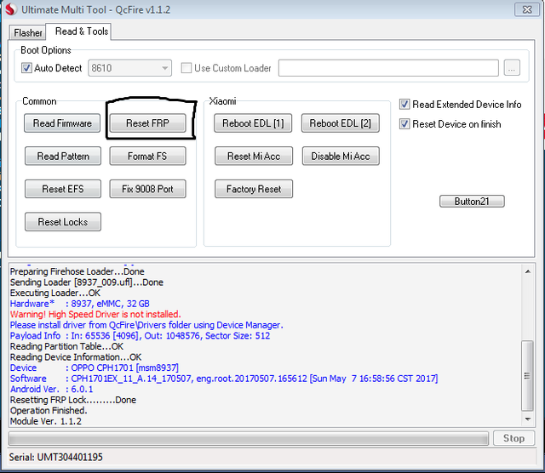545x473 pixels.
Task: Click the 'Resetting FRP Lock.........Done' log line
Action: [73, 400]
